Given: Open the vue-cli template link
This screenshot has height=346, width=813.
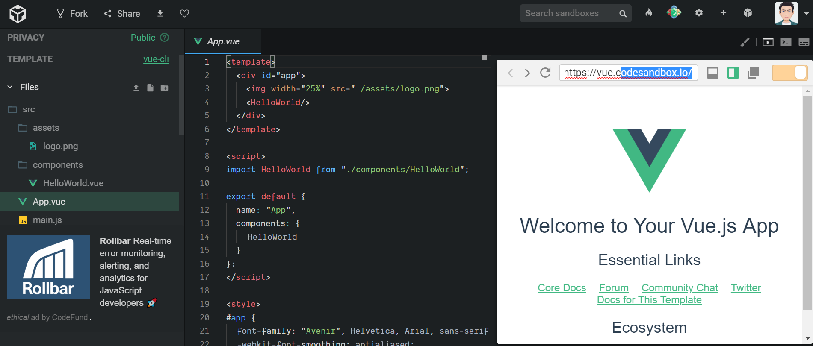Looking at the screenshot, I should (156, 59).
